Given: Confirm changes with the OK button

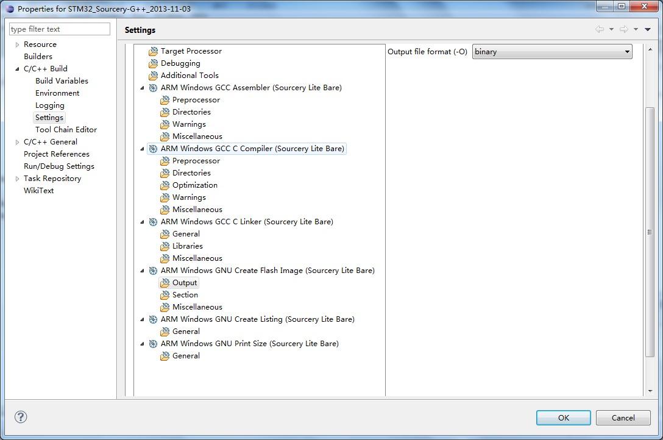Looking at the screenshot, I should 562,417.
